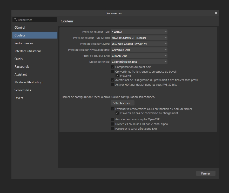
Task: Toggle Effectuer les conversions OCIO checkbox
Action: (x=112, y=109)
